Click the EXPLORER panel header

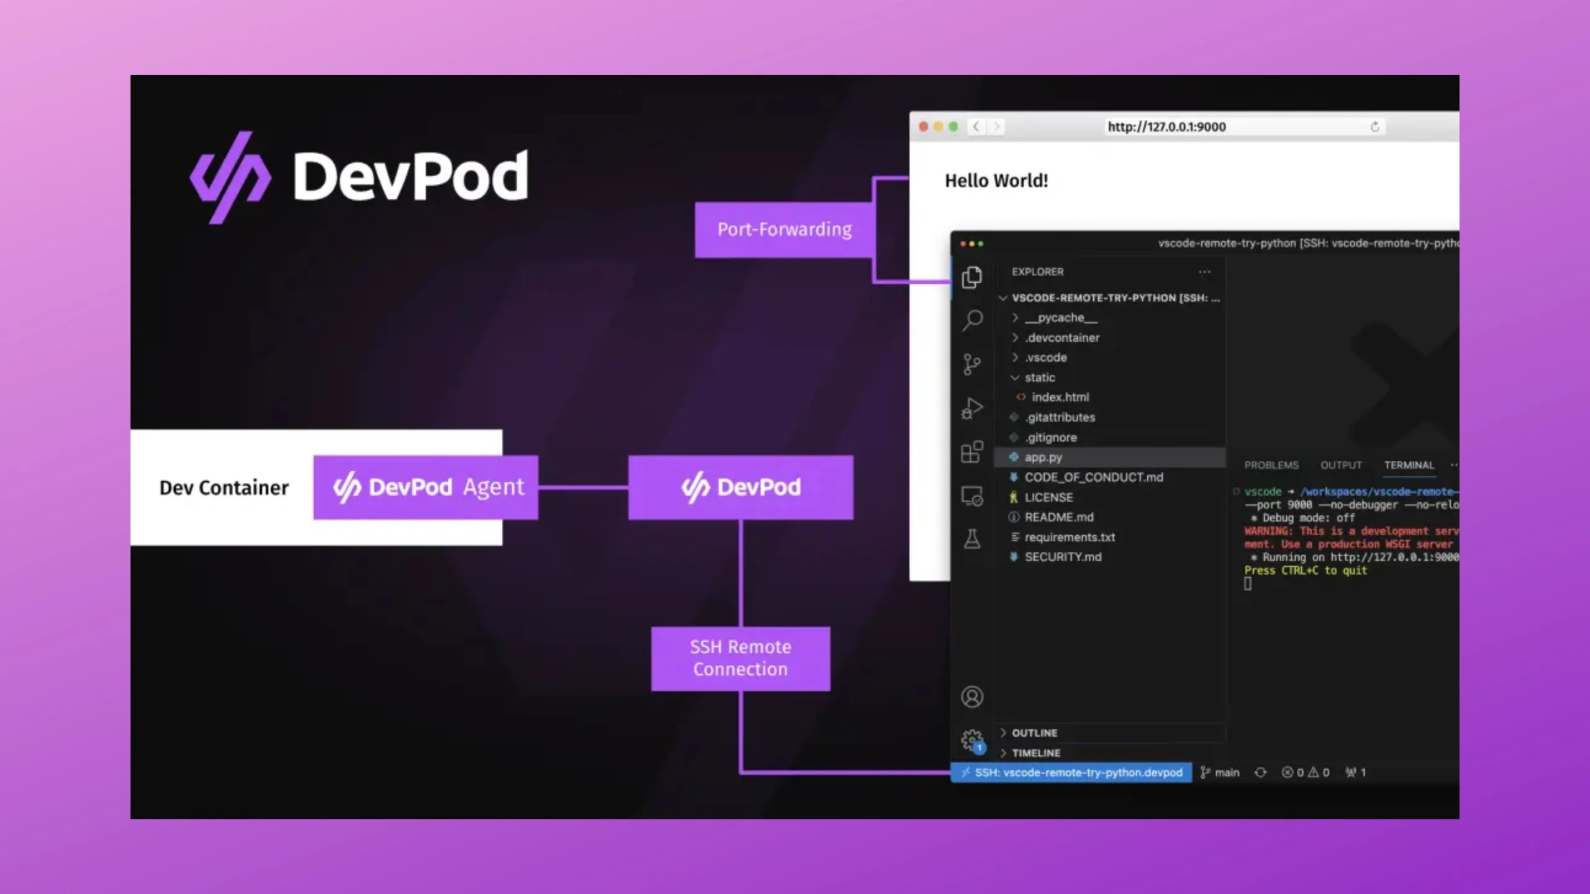1038,272
